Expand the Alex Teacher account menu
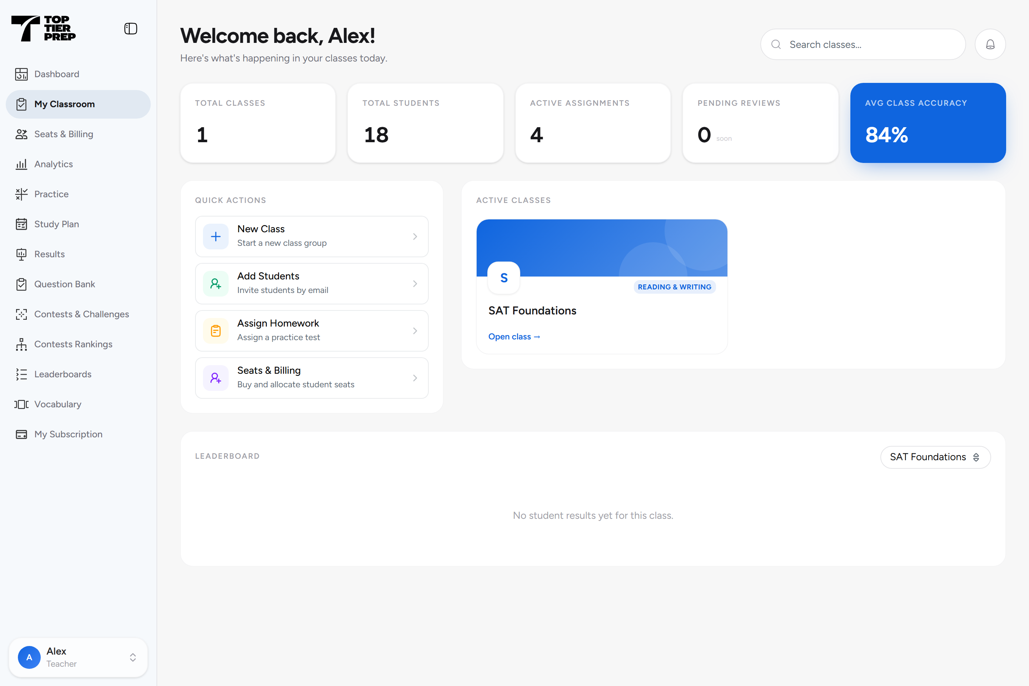The width and height of the screenshot is (1029, 686). (x=78, y=657)
